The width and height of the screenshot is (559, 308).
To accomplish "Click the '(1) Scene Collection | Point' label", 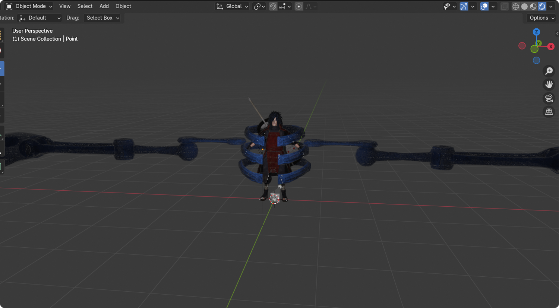I will (x=45, y=39).
